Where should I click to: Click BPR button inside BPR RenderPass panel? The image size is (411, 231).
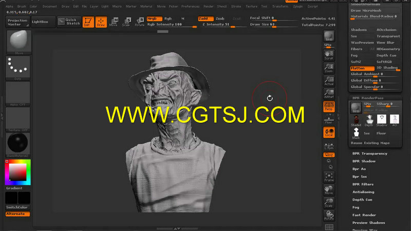tap(356, 107)
